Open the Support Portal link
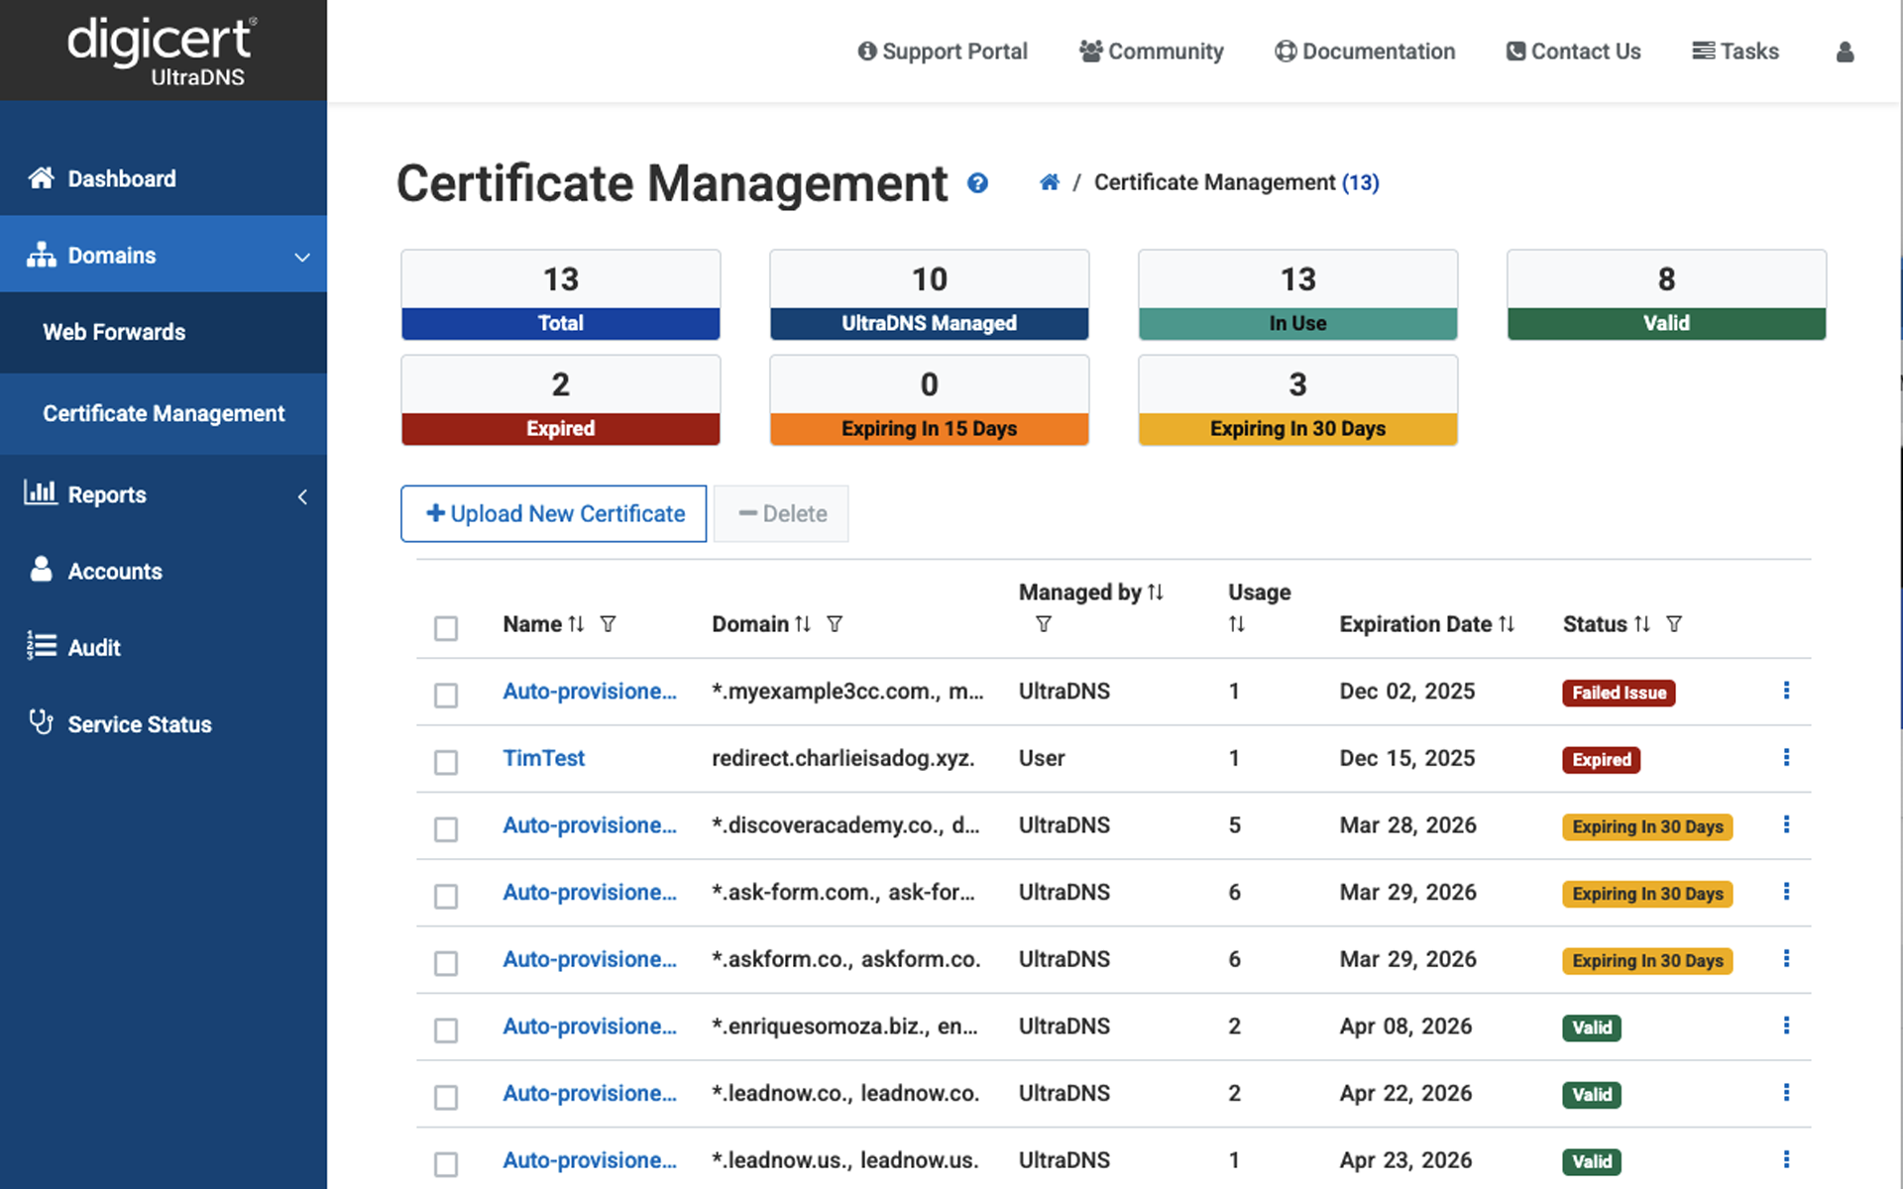1903x1189 pixels. 943,52
